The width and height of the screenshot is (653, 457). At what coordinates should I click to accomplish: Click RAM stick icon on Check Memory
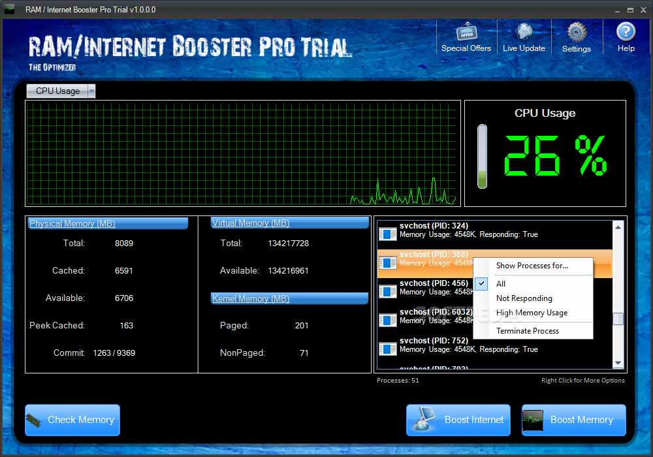[34, 421]
